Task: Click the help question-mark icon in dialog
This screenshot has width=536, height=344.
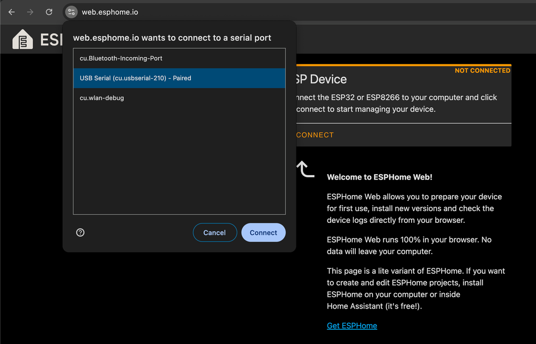Action: click(80, 232)
